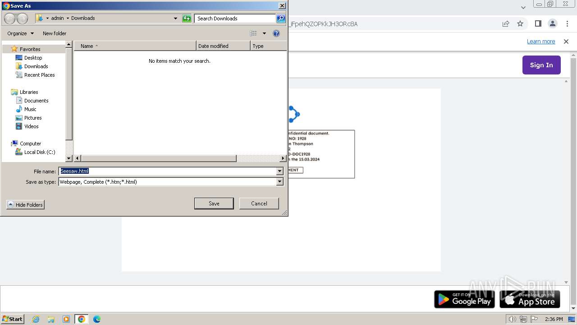Click the Action Center flag icon
Viewport: 577px width, 325px height.
[x=533, y=319]
